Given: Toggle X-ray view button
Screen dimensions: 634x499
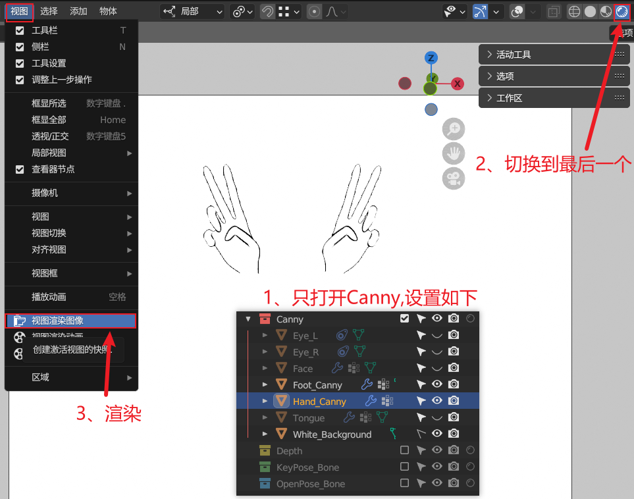Looking at the screenshot, I should (553, 12).
